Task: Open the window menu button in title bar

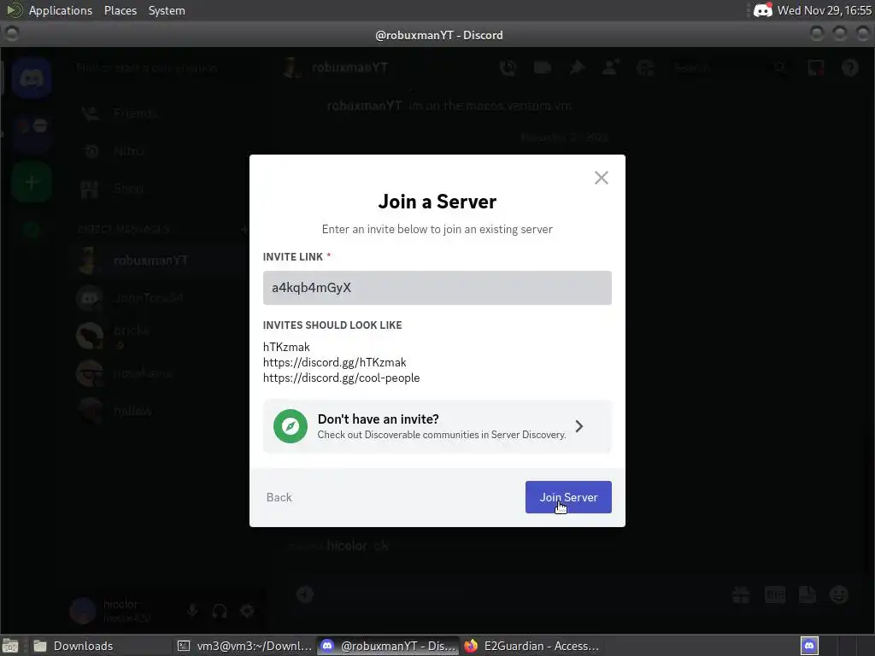Action: 12,34
